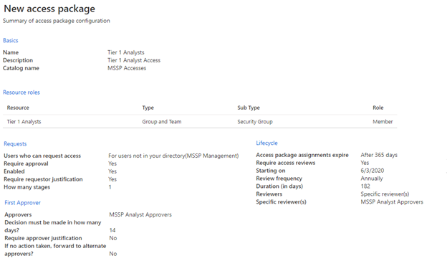The image size is (447, 261).
Task: Open the Lifecycle section link
Action: (266, 143)
